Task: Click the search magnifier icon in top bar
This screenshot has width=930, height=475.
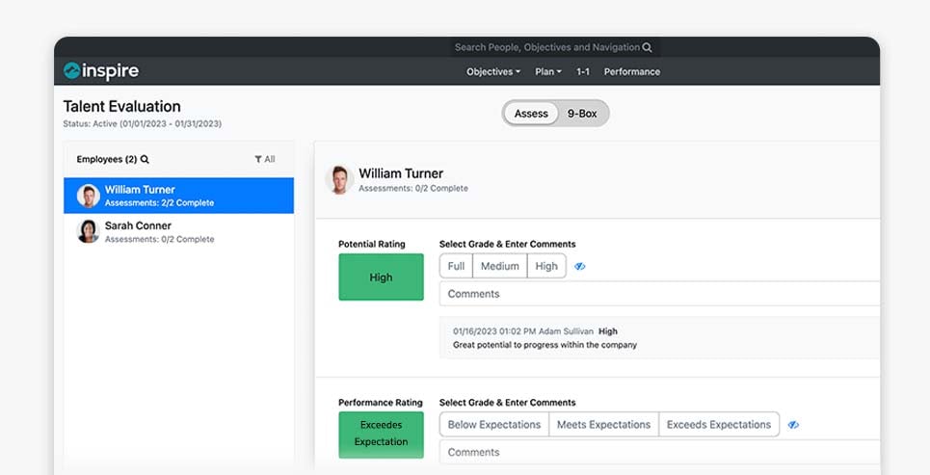Action: pyautogui.click(x=647, y=47)
